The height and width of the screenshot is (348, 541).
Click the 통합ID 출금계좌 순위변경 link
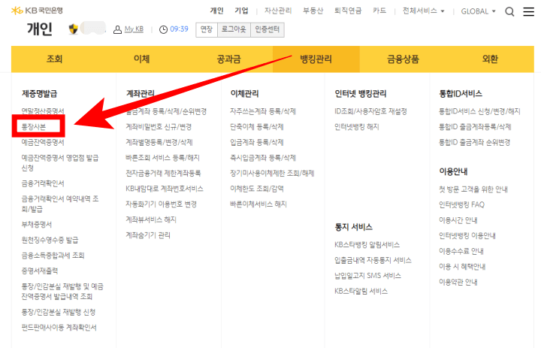click(475, 142)
